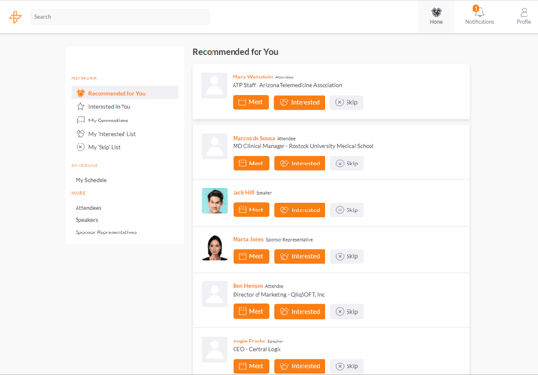The image size is (538, 375).
Task: Skip Angie Franks recommendation
Action: (x=347, y=366)
